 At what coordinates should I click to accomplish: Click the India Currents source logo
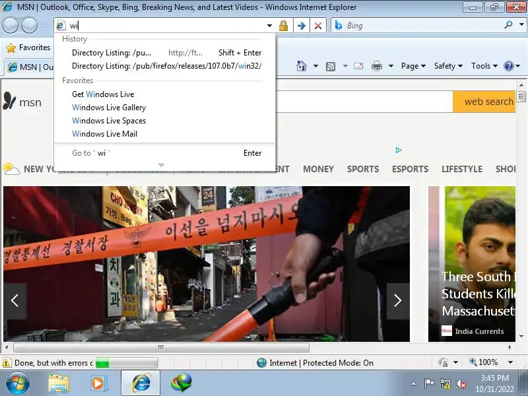coord(447,331)
